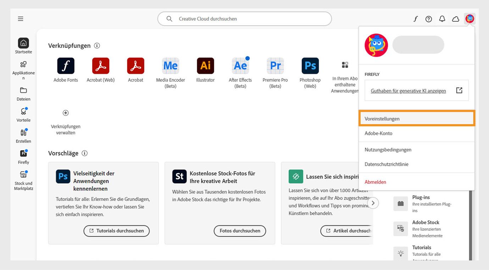
Task: Open the hamburger menu
Action: tap(21, 19)
